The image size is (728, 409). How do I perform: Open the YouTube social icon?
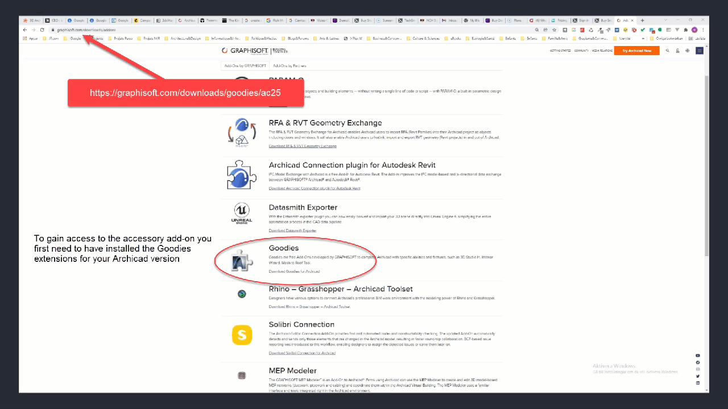click(x=698, y=356)
